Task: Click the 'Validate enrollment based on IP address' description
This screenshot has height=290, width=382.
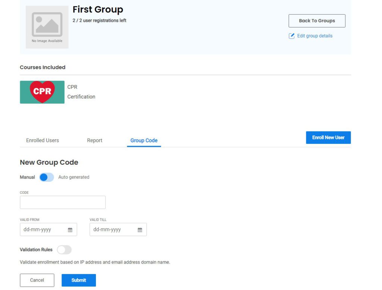Action: tap(95, 262)
